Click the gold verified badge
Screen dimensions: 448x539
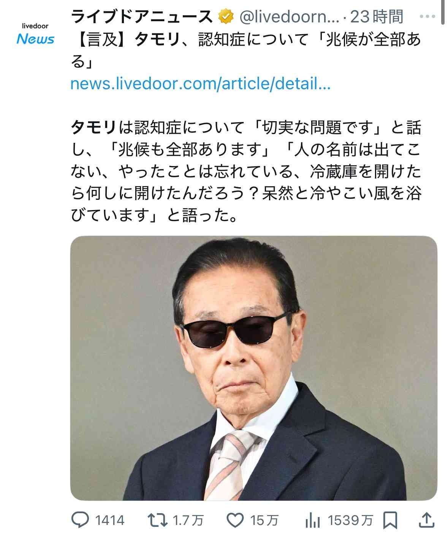click(225, 17)
